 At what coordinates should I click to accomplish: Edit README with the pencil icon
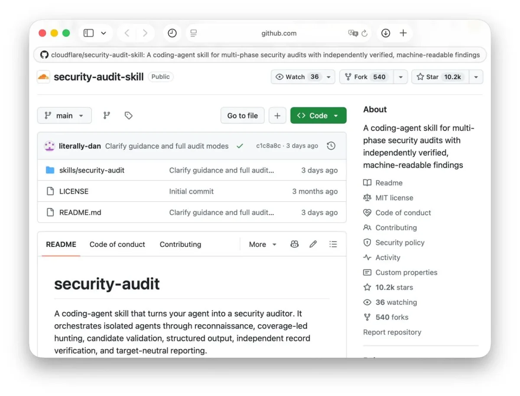(x=313, y=244)
